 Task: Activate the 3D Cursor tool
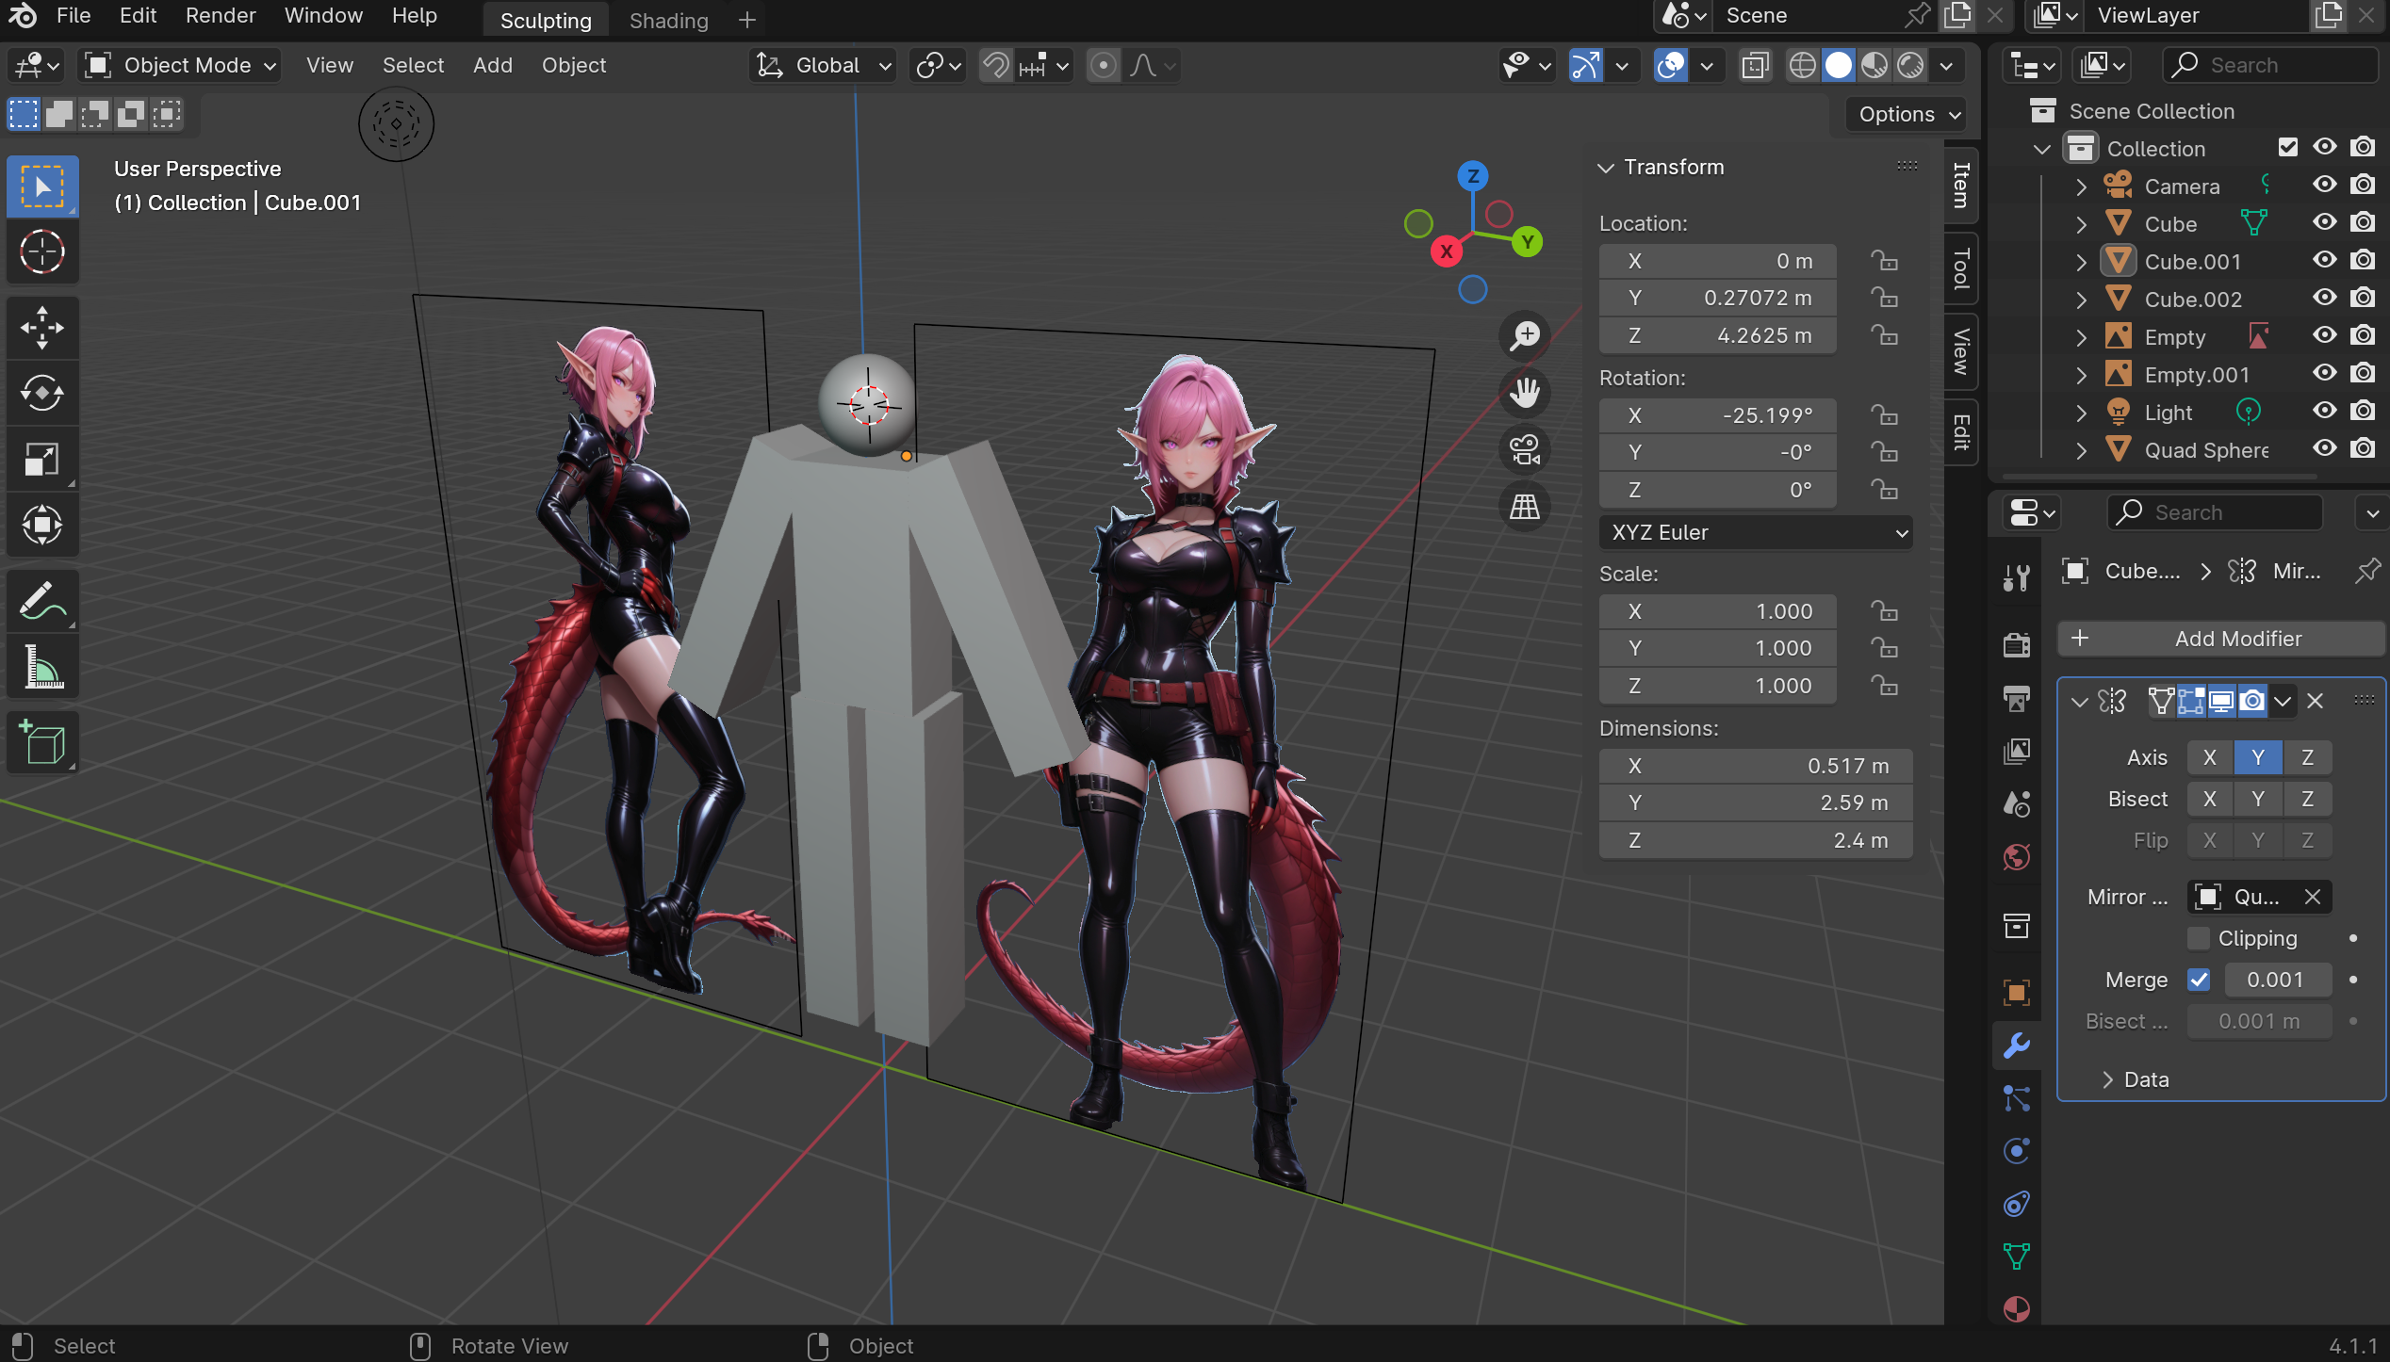(42, 252)
